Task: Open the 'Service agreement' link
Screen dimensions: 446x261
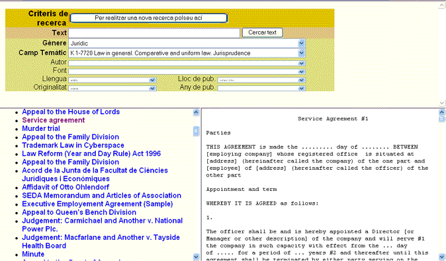Action: click(x=54, y=120)
